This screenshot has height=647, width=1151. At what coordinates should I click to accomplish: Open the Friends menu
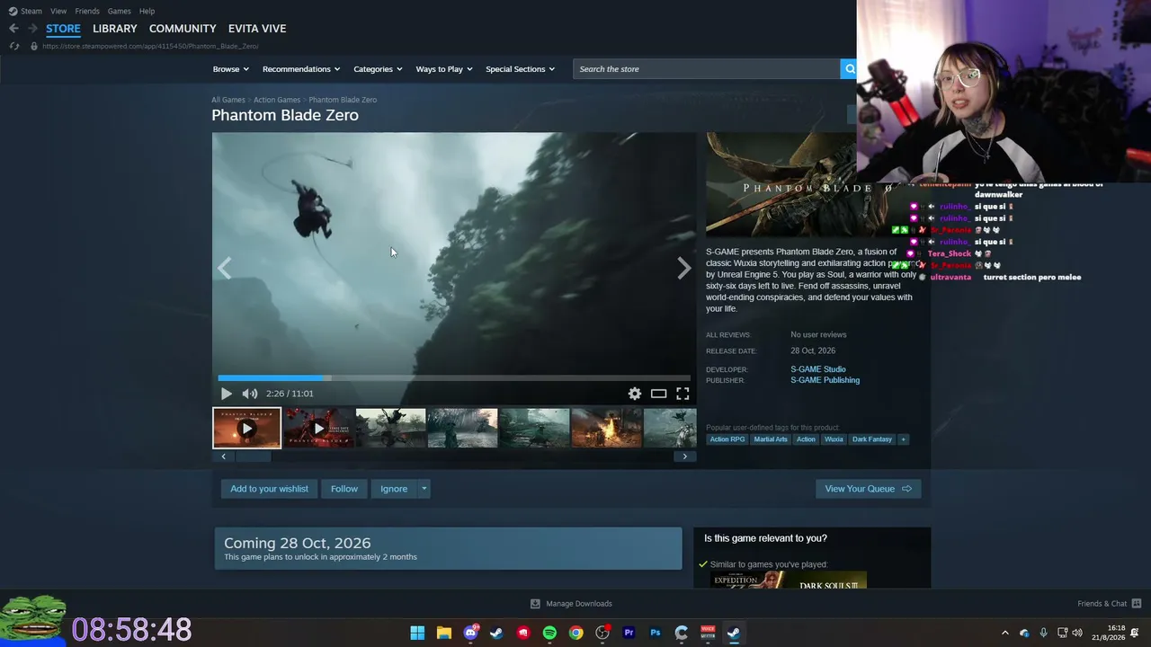coord(87,11)
